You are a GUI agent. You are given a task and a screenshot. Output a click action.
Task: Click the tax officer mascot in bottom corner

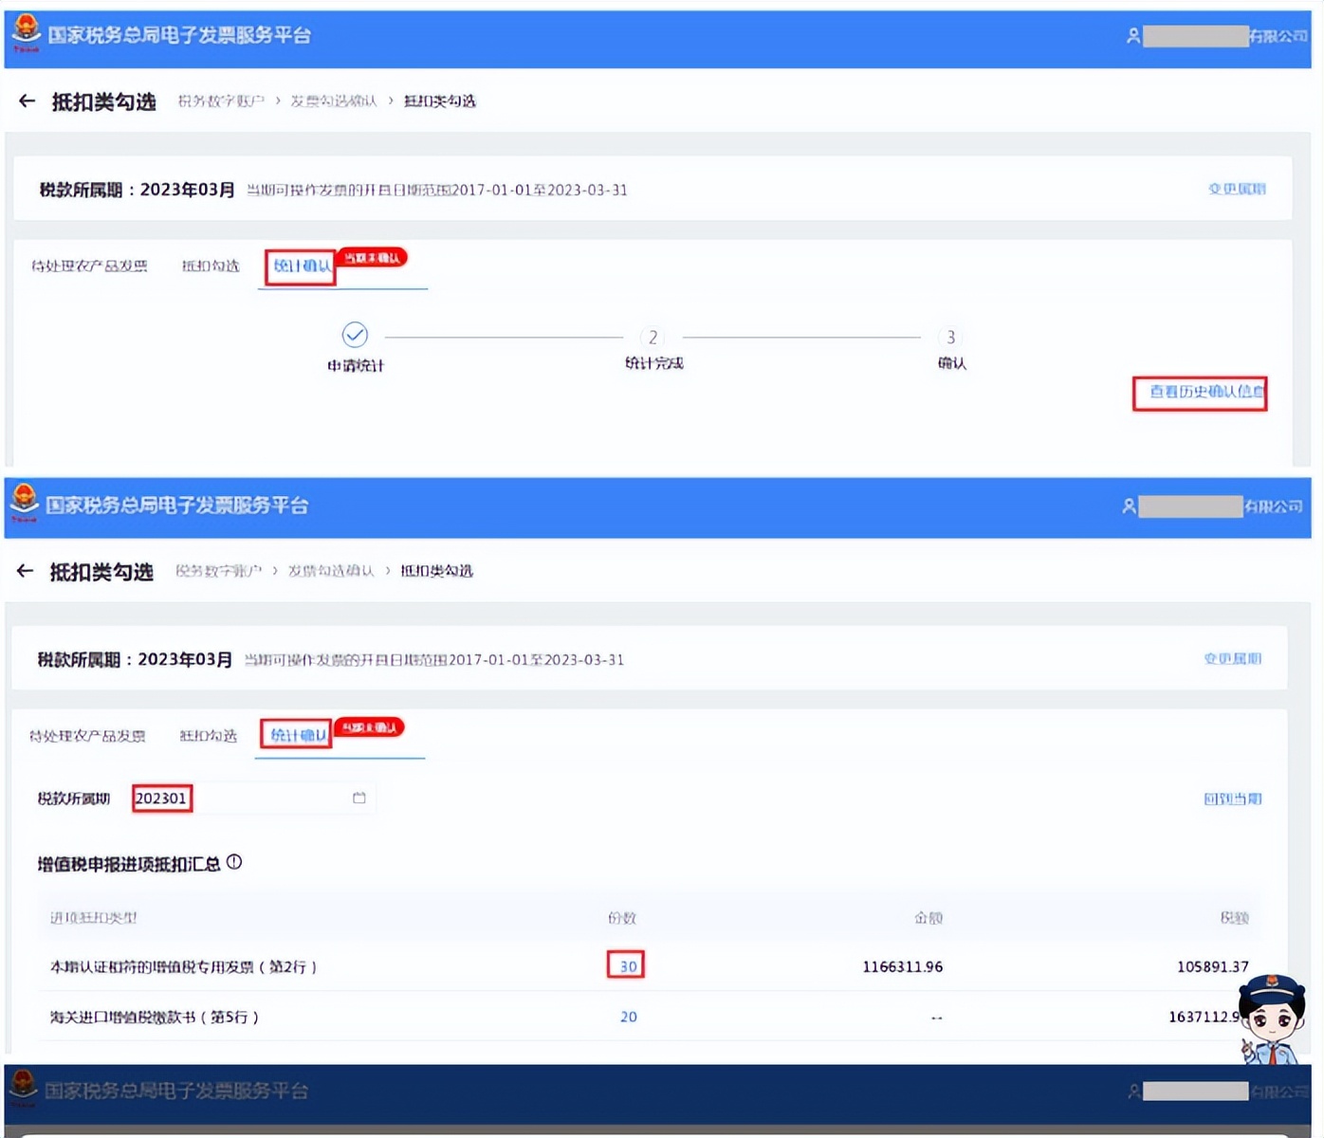(x=1271, y=1024)
